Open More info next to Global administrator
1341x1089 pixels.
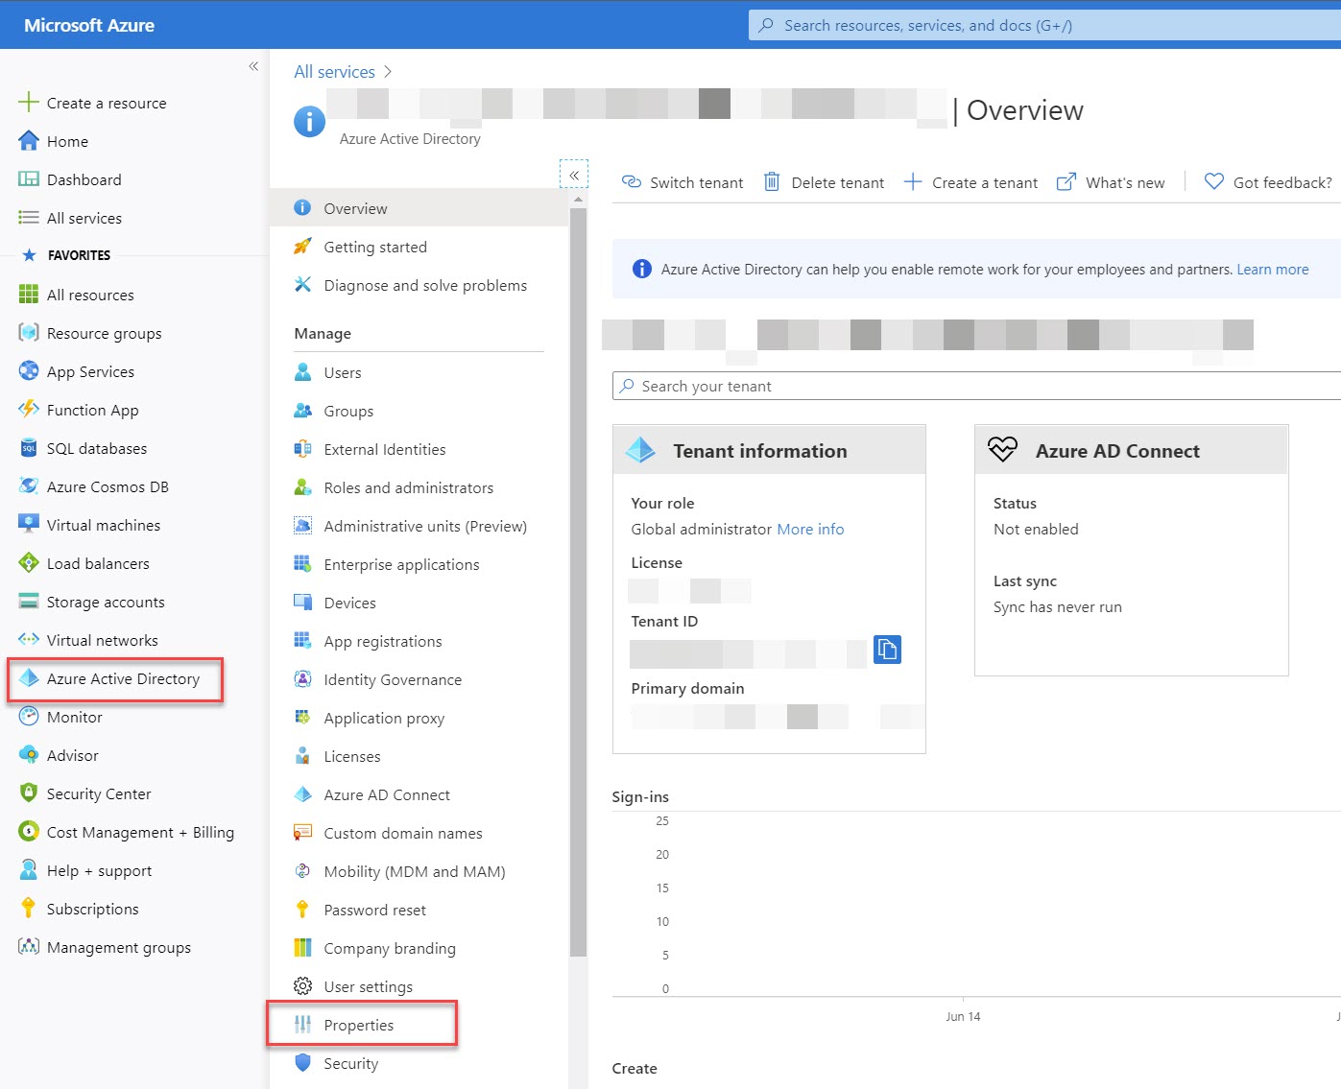click(x=810, y=529)
